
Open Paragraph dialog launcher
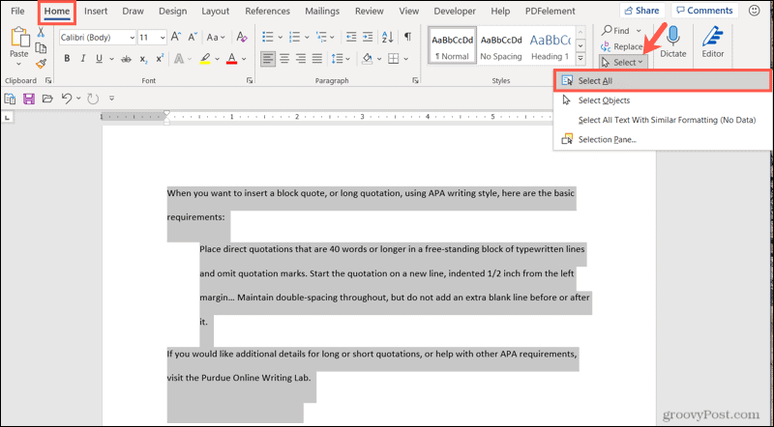coord(416,80)
